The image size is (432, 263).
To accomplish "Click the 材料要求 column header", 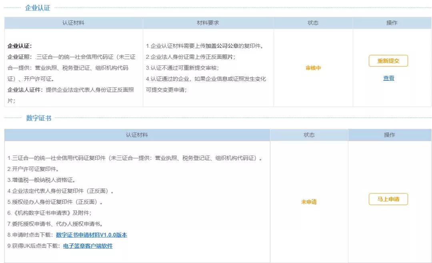I will [x=208, y=23].
